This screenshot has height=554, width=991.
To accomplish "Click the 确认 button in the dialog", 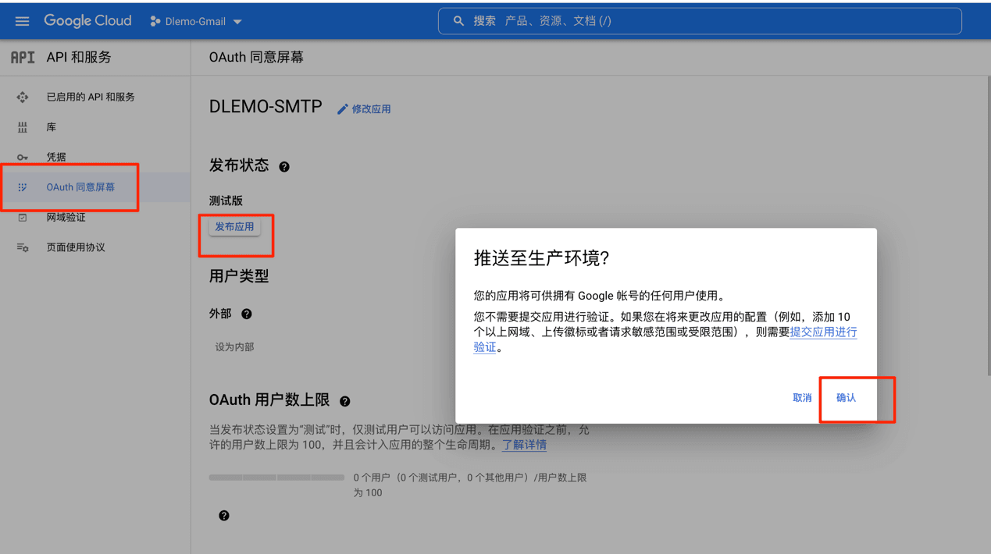I will [846, 398].
